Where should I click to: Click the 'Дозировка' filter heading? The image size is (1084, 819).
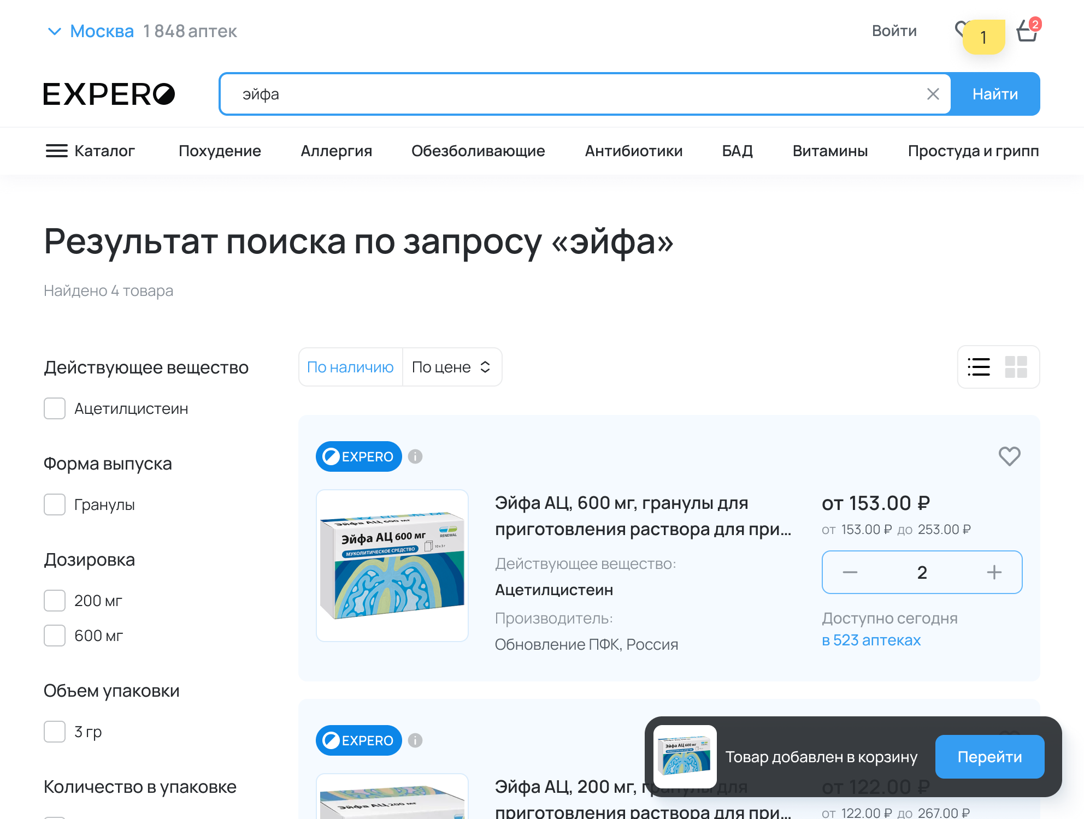[x=90, y=560]
